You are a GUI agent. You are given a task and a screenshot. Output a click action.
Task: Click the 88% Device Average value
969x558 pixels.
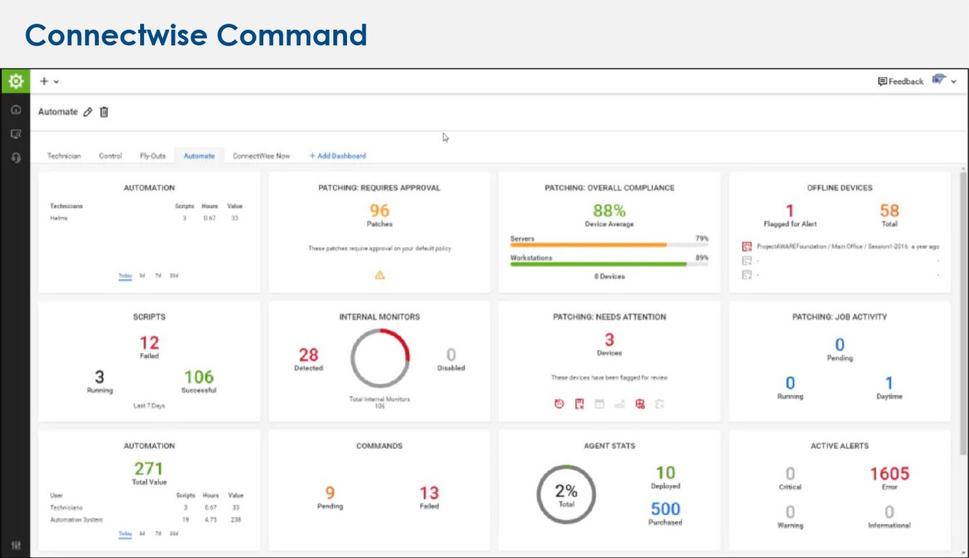click(609, 211)
